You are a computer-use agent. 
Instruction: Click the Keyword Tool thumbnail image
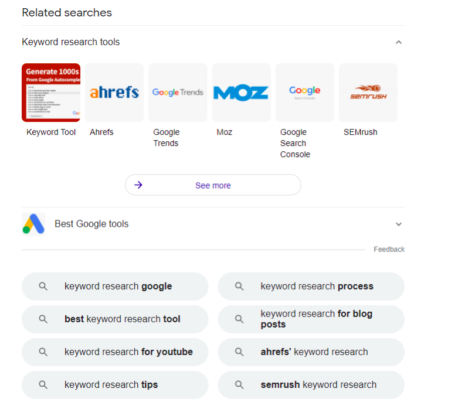51,93
